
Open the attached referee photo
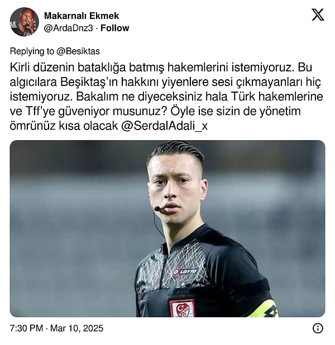click(x=167, y=229)
